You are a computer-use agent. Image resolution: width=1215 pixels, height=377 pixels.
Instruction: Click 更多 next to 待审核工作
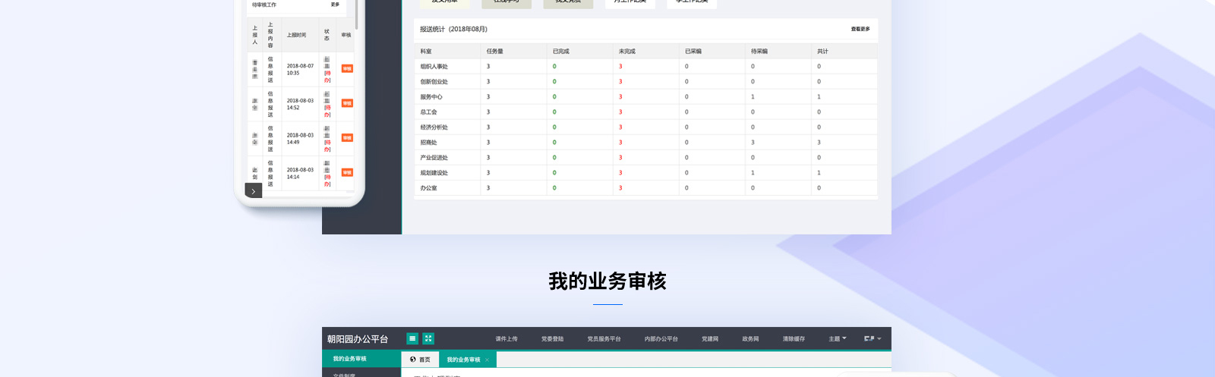335,5
